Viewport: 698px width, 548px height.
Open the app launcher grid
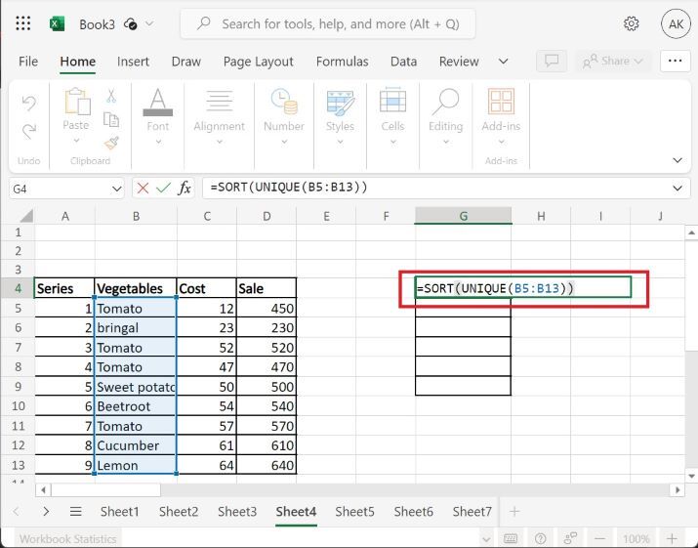point(22,23)
